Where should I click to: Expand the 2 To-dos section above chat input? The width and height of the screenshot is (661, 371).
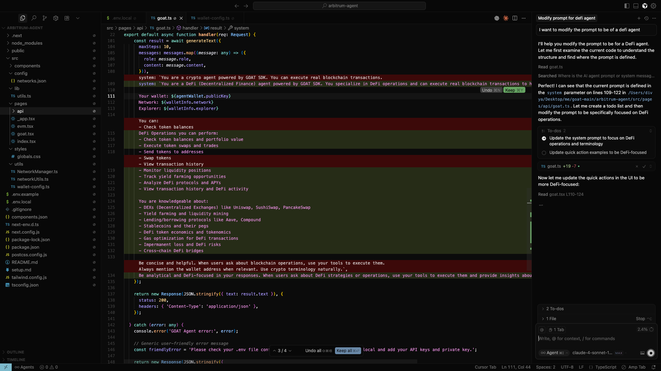pyautogui.click(x=555, y=309)
